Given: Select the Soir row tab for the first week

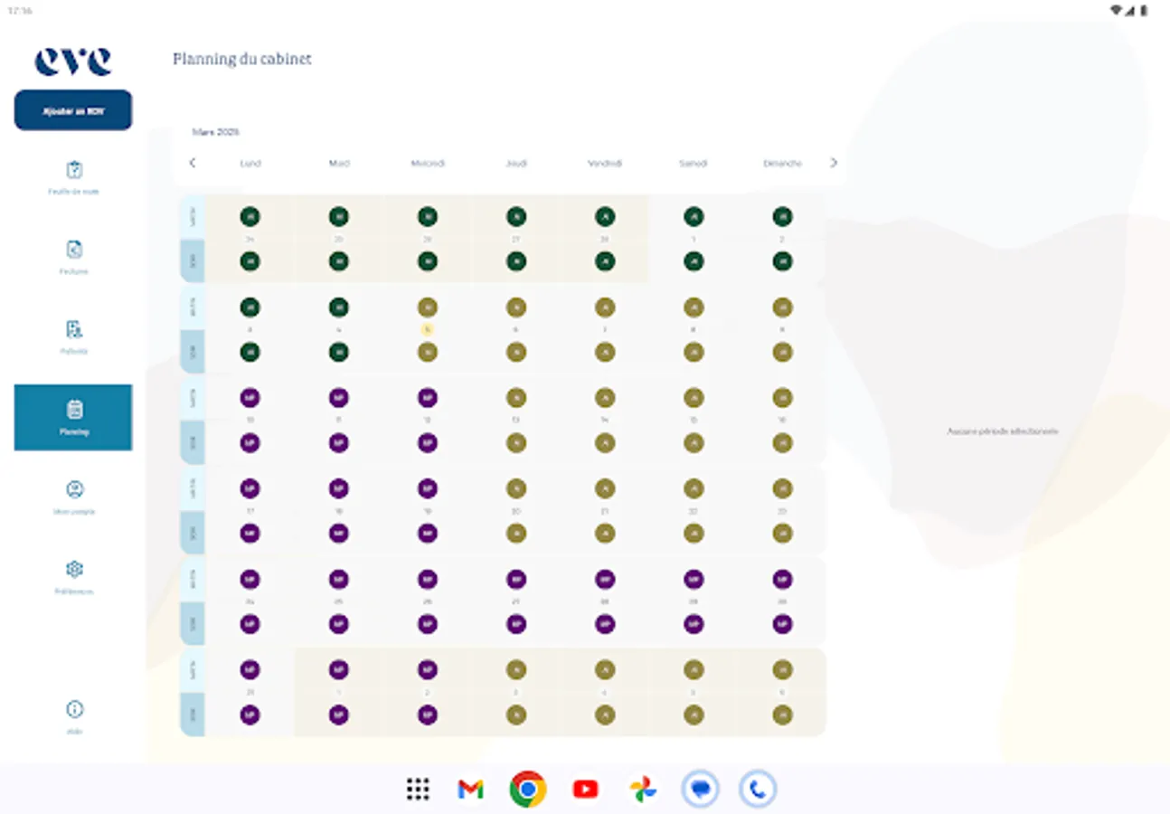Looking at the screenshot, I should (x=193, y=261).
